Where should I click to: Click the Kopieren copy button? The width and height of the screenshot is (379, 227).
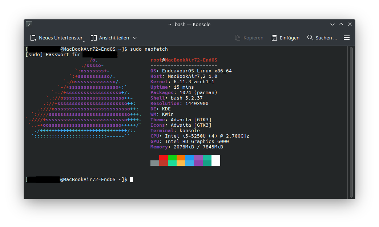pos(249,38)
